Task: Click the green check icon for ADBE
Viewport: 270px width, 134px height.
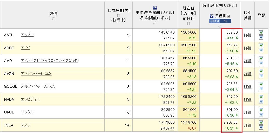Action: pyautogui.click(x=261, y=45)
